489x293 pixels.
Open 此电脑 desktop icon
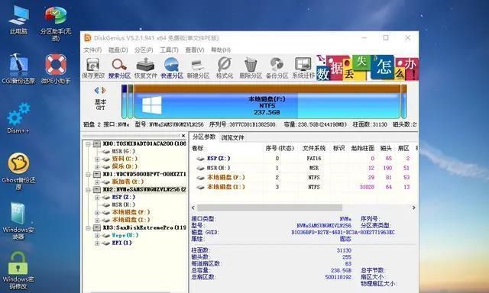click(18, 19)
